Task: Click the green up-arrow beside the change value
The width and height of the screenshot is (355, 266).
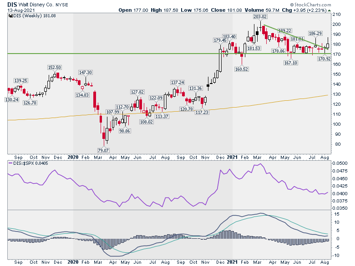Action: pyautogui.click(x=329, y=10)
